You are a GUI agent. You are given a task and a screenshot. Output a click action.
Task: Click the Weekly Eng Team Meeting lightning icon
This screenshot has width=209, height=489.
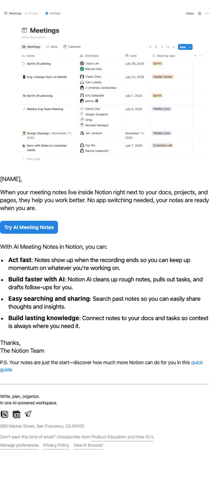tap(24, 109)
